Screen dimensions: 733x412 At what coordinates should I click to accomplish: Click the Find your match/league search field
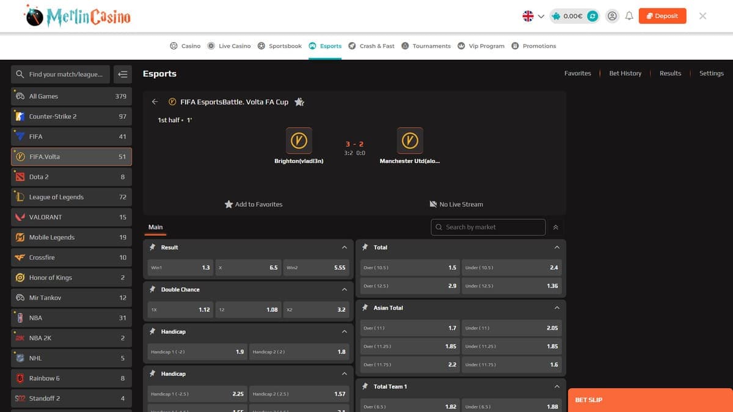pyautogui.click(x=60, y=74)
